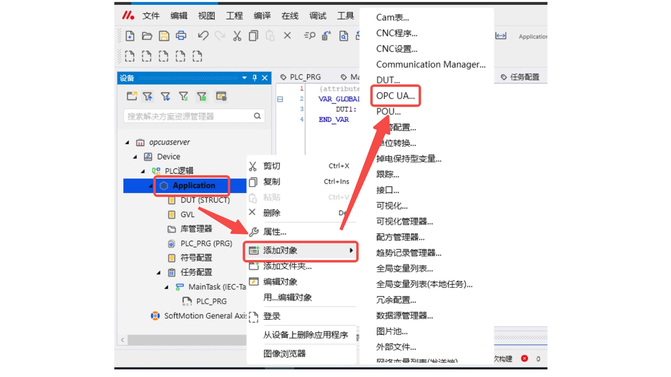Click the cut scissors toolbar icon

pyautogui.click(x=237, y=36)
